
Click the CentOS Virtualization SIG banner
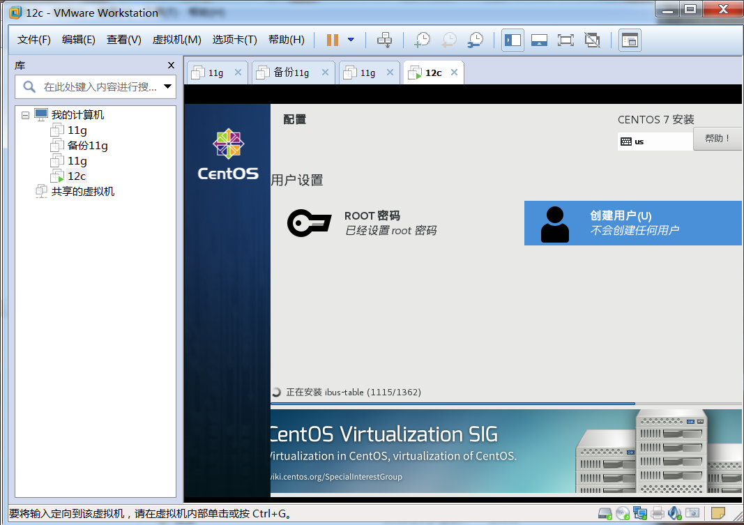[506, 451]
